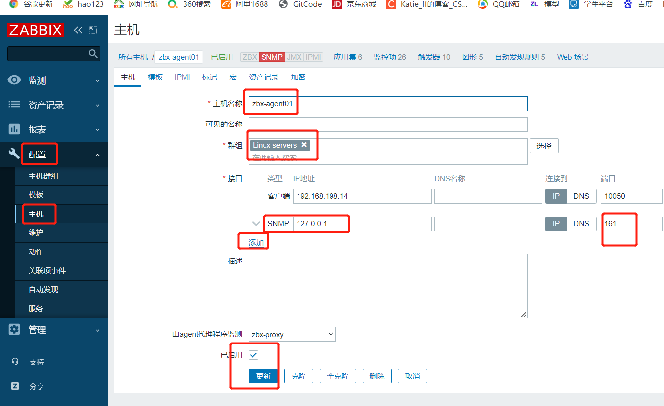Click the 分享 Z icon

[x=15, y=386]
